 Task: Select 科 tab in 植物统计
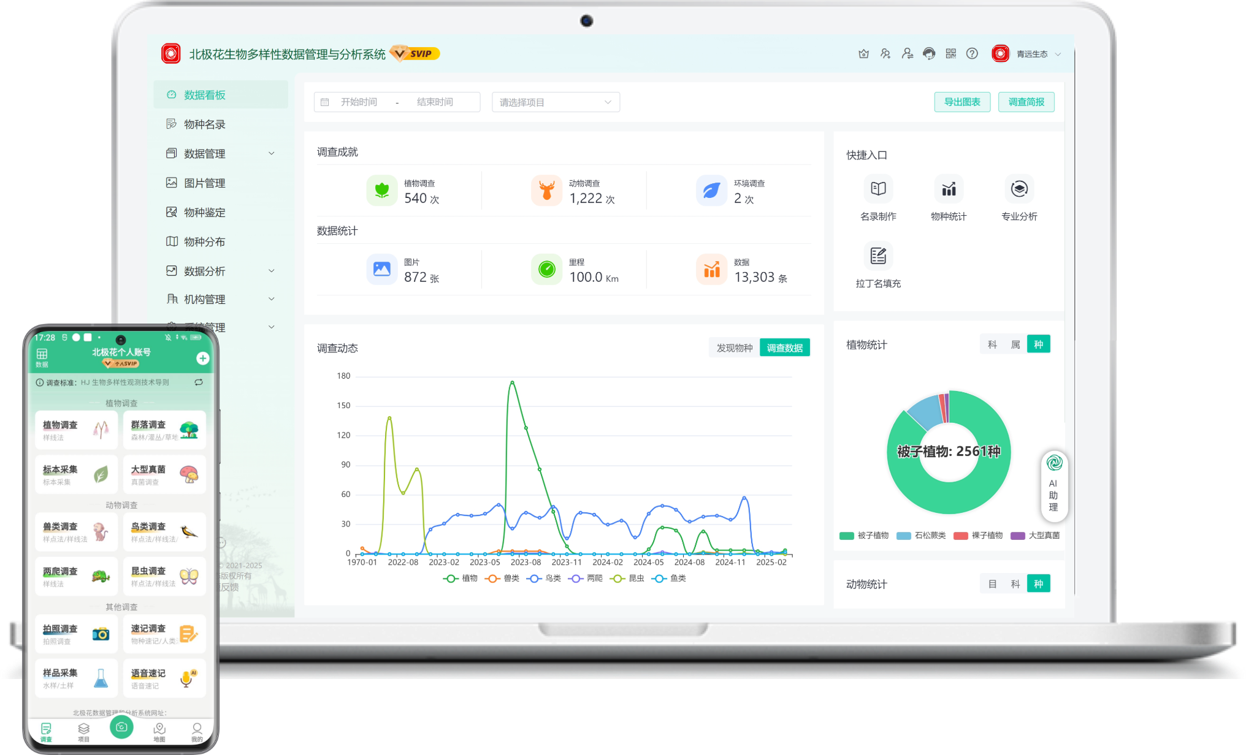[992, 344]
